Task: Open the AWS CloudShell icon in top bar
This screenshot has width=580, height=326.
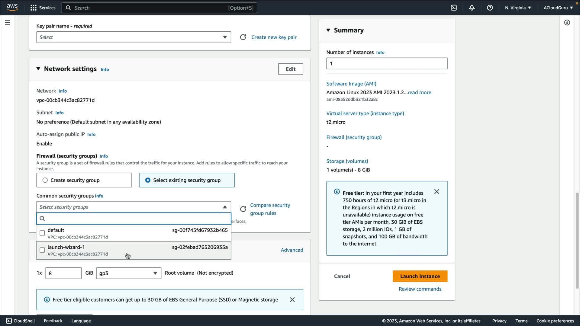Action: (x=454, y=8)
